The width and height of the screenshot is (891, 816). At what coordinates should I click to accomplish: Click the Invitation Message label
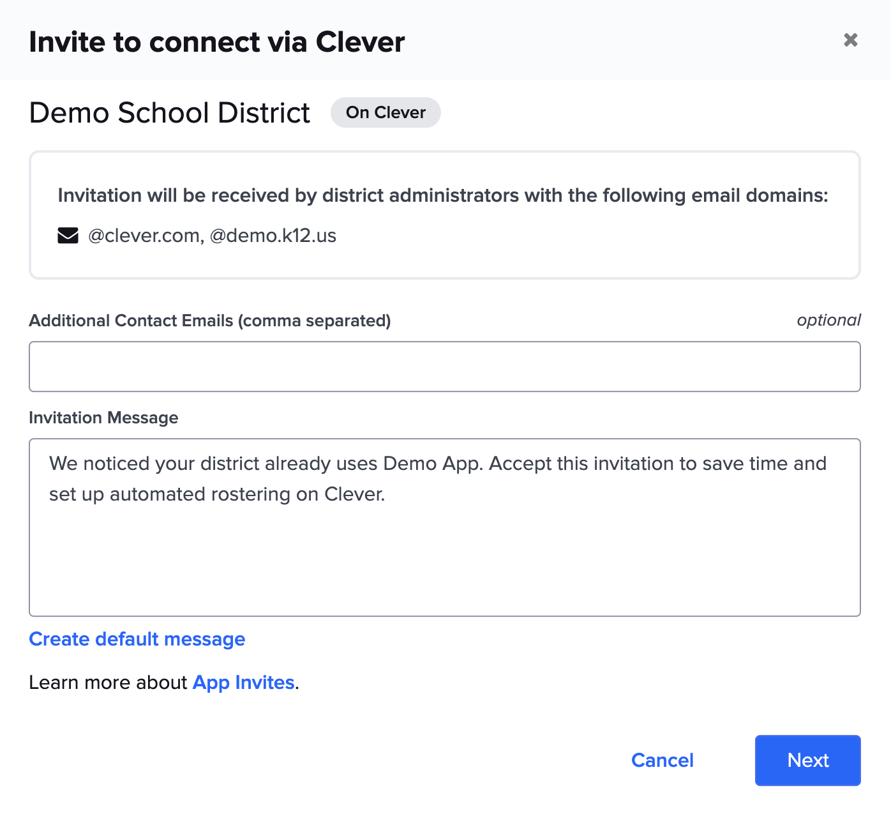click(x=103, y=418)
